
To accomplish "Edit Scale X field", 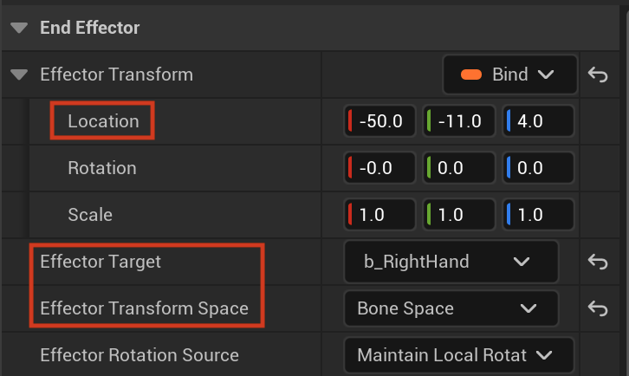I will pos(379,215).
